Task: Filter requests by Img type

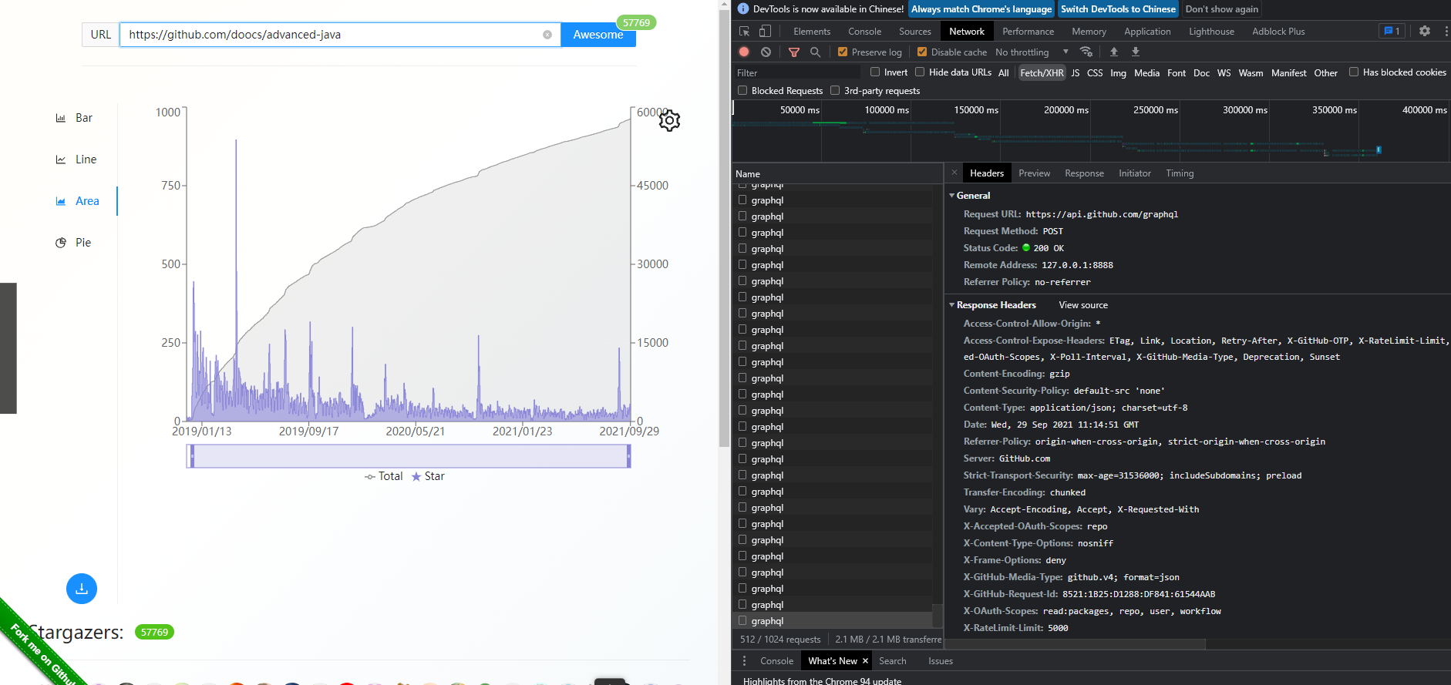Action: click(1118, 72)
